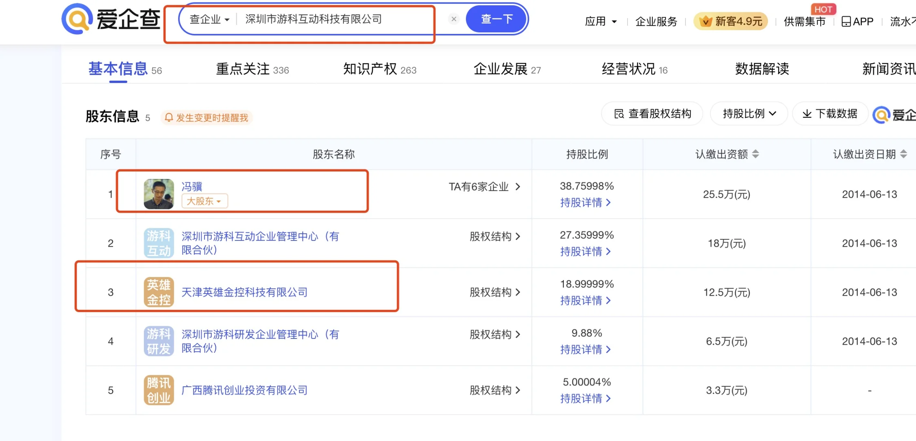Viewport: 916px width, 441px height.
Task: Open 天津英雄金控科技有限公司 link
Action: pyautogui.click(x=244, y=292)
